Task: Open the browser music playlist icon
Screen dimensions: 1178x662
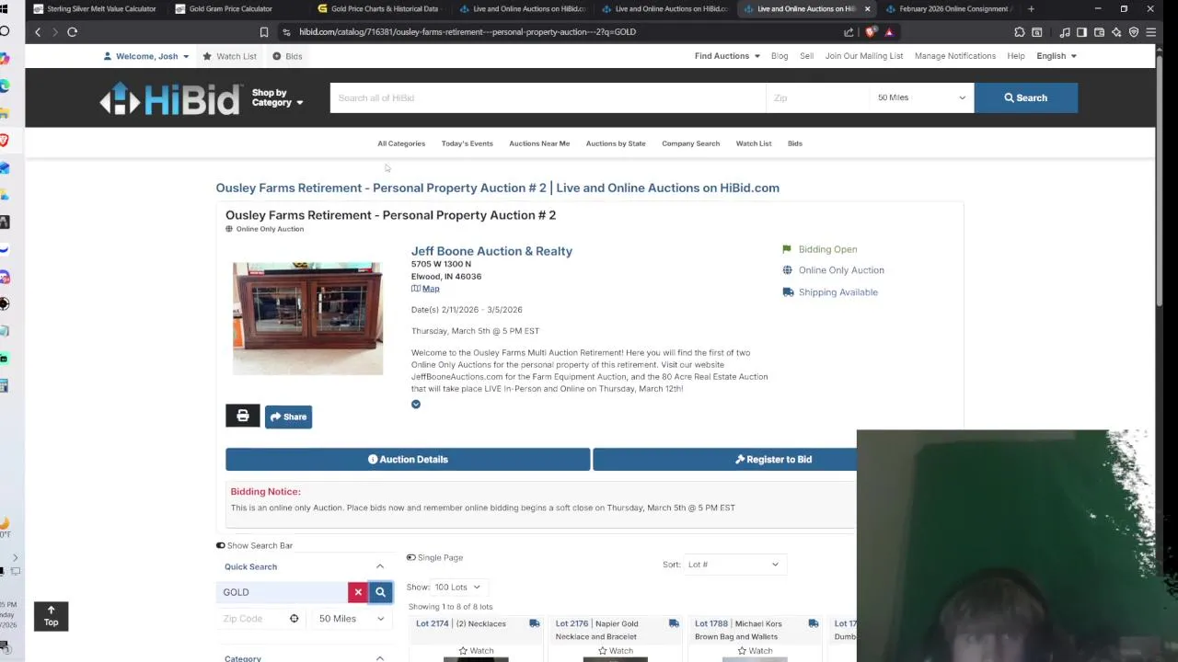Action: click(1065, 32)
